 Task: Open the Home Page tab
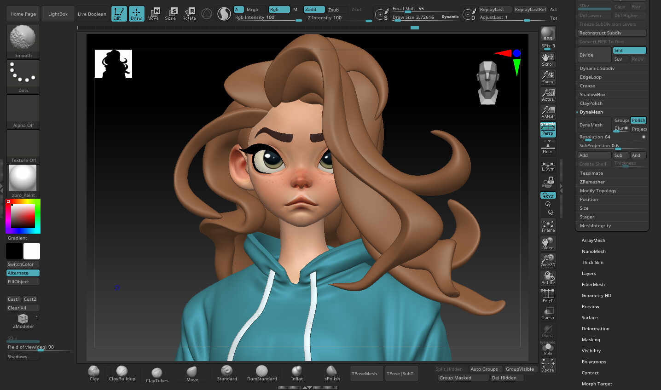point(23,14)
